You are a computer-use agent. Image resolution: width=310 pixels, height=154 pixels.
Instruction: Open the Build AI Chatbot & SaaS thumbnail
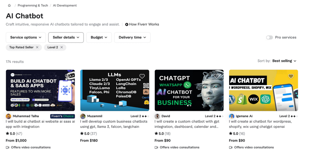click(40, 90)
